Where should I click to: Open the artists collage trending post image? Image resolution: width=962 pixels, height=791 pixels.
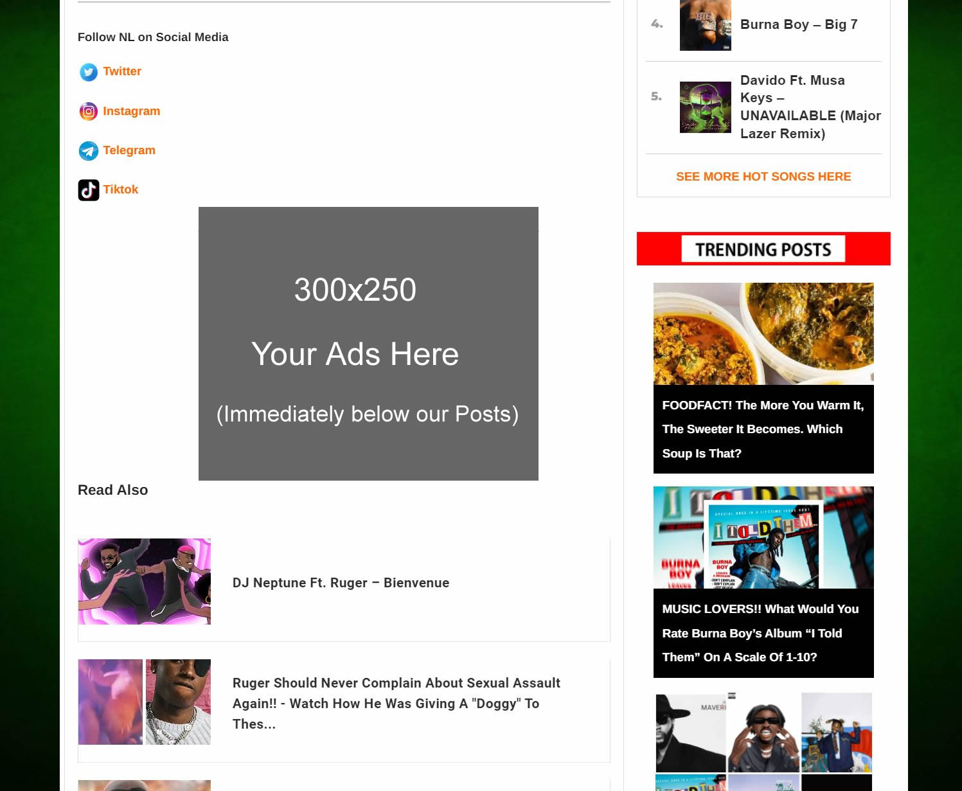[x=763, y=742]
